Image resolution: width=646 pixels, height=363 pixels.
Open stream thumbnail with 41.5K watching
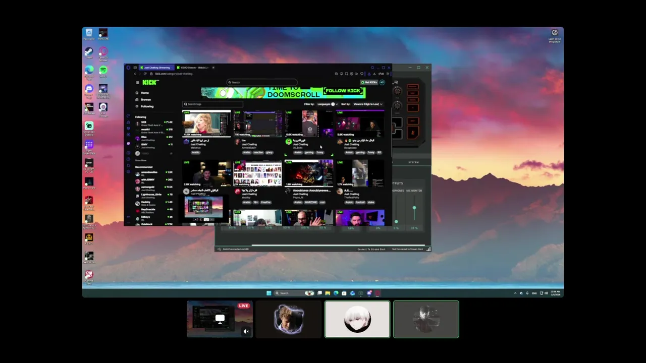pos(206,124)
